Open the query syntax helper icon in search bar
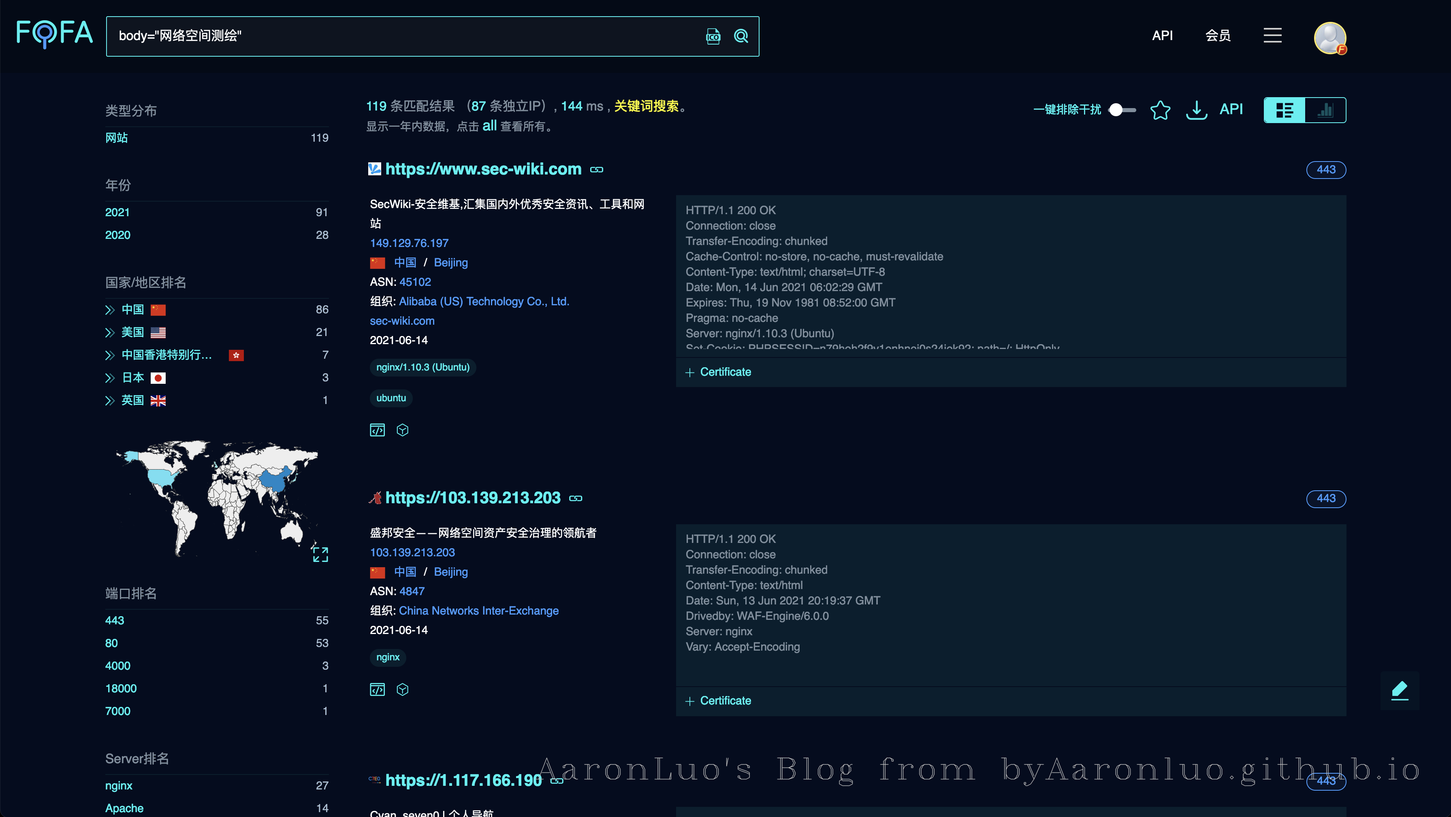The image size is (1451, 817). (x=713, y=36)
